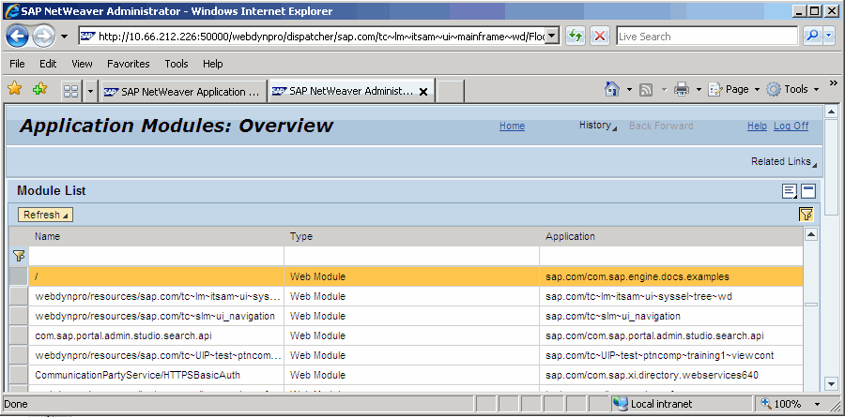The height and width of the screenshot is (417, 845).
Task: Click the red Stop loading icon
Action: 599,36
